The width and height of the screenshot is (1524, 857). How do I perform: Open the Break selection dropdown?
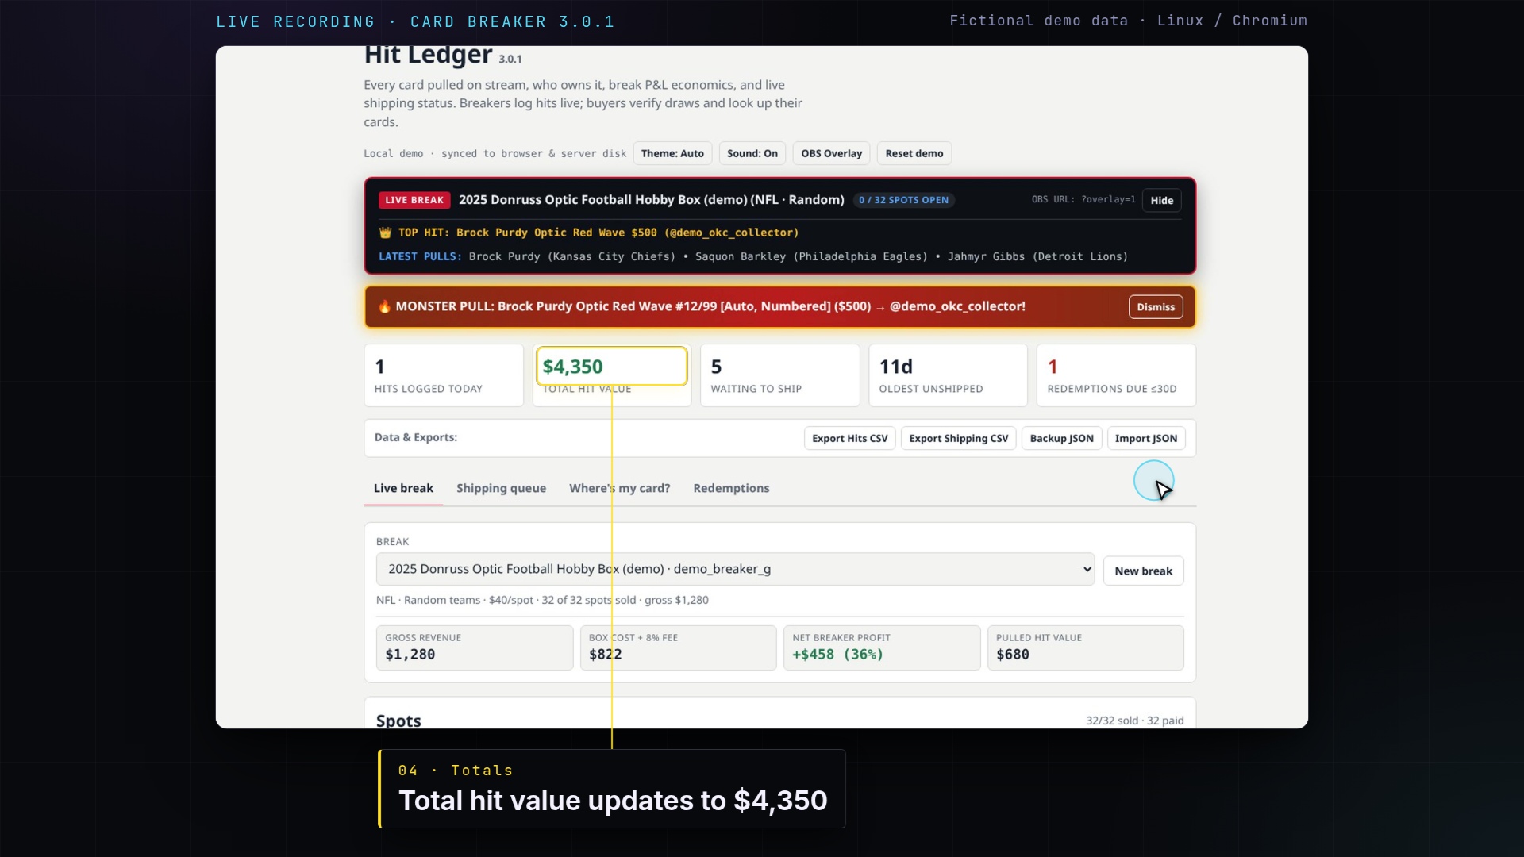coord(735,569)
